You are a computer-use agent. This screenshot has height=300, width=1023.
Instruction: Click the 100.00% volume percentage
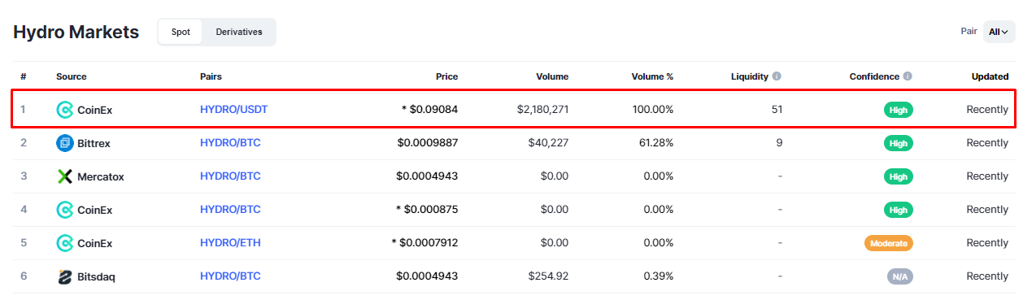[653, 110]
